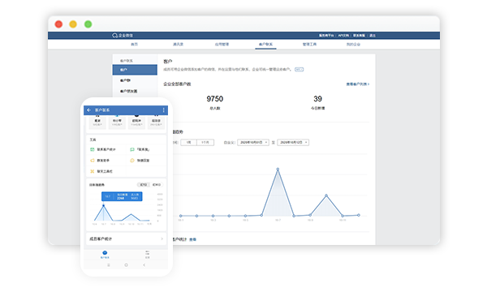Viewport: 487px width, 292px height.
Task: Open the start date dropdown 2020-10-01
Action: point(253,143)
